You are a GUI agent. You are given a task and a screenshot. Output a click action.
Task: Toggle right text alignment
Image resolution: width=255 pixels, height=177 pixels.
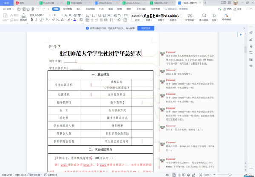pyautogui.click(x=97, y=20)
